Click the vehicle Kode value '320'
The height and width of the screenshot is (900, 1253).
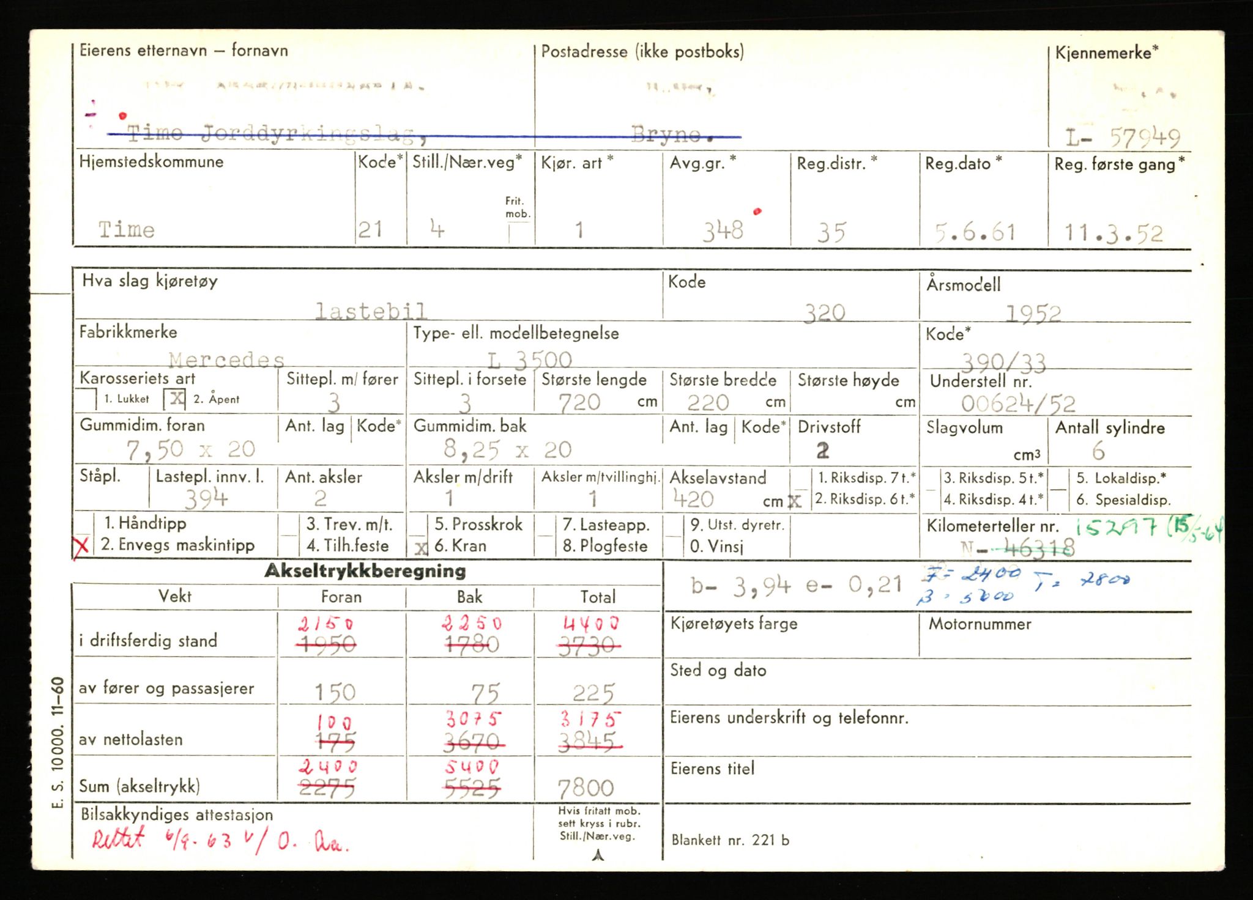824,313
